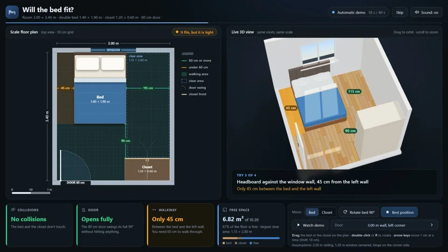Click the "It fits, but it is tight" badge
The height and width of the screenshot is (252, 448).
(x=195, y=32)
